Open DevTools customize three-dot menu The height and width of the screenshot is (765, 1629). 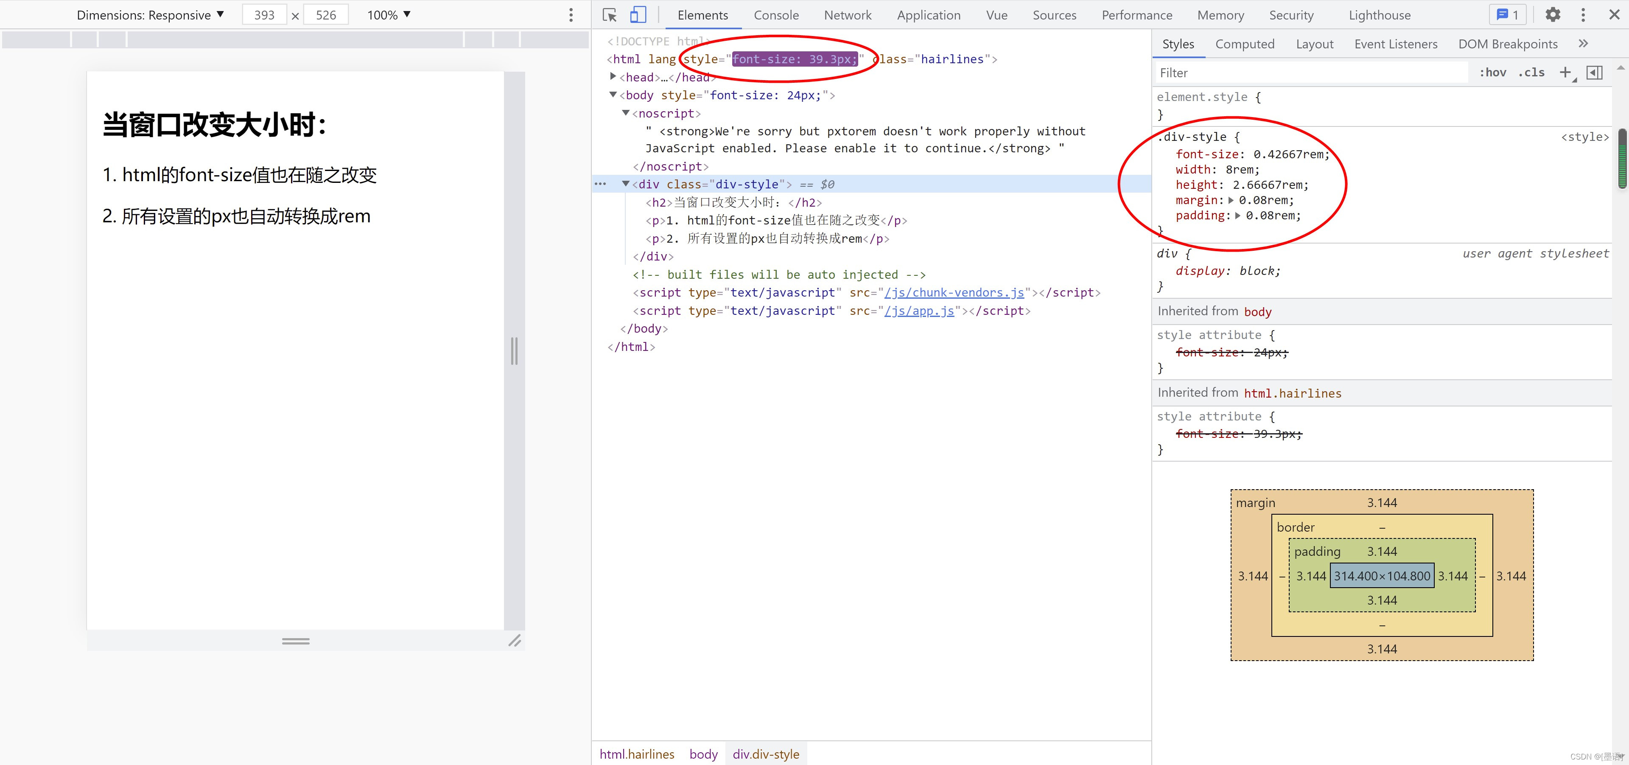coord(1584,14)
